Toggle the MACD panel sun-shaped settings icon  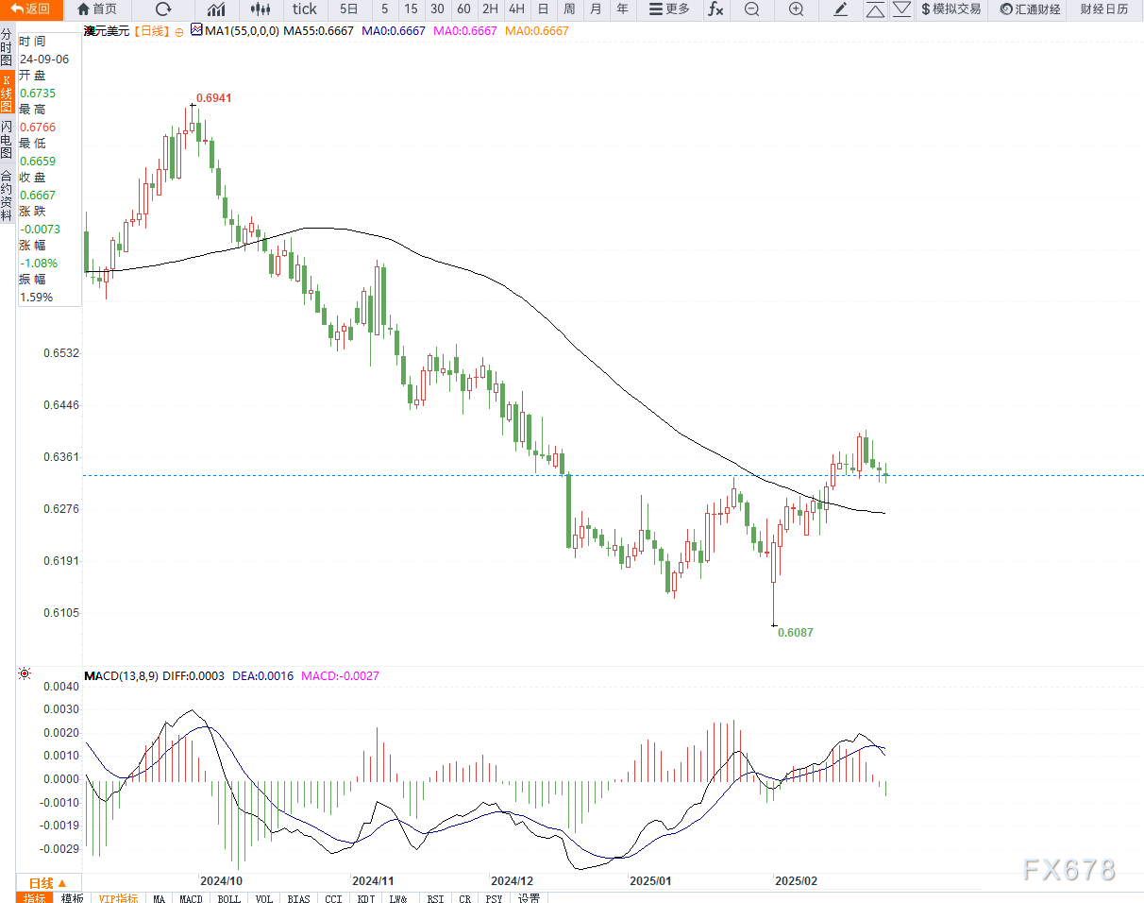[x=25, y=673]
